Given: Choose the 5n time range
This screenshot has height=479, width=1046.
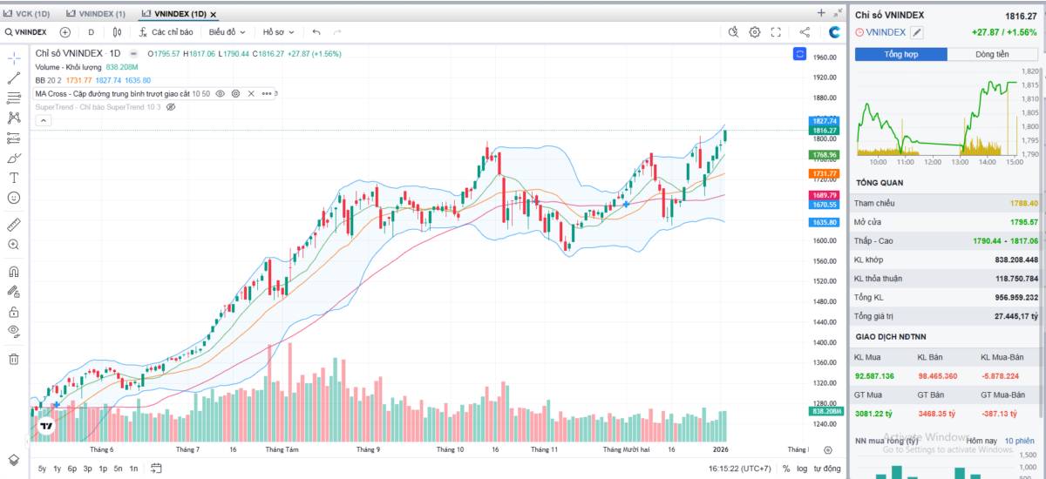Looking at the screenshot, I should click(119, 469).
